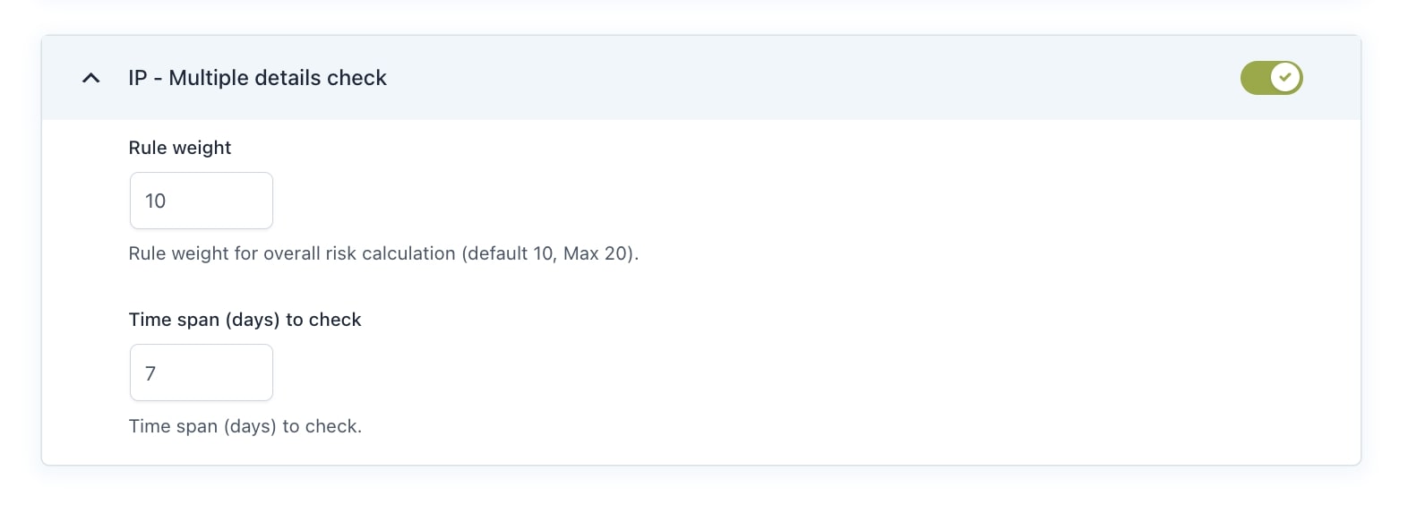Click the "IP - Multiple details check" title
This screenshot has height=505, width=1408.
(257, 78)
